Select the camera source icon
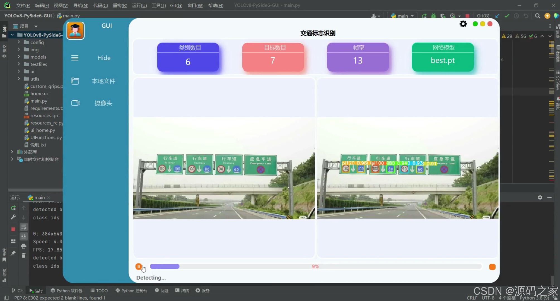Viewport: 560px width, 301px height. point(76,103)
